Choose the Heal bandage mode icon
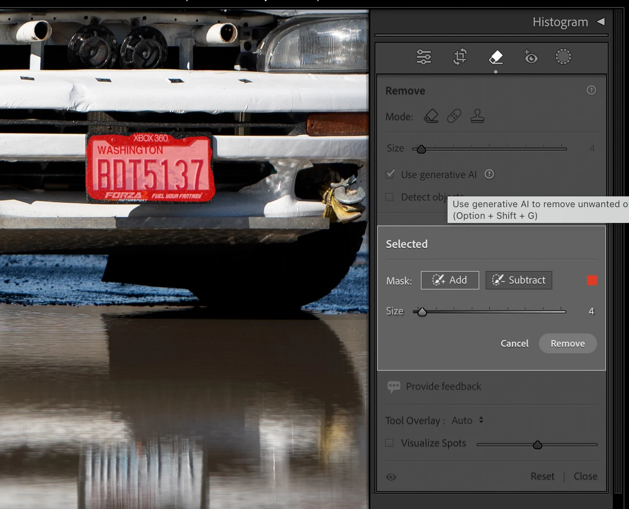 click(x=454, y=116)
